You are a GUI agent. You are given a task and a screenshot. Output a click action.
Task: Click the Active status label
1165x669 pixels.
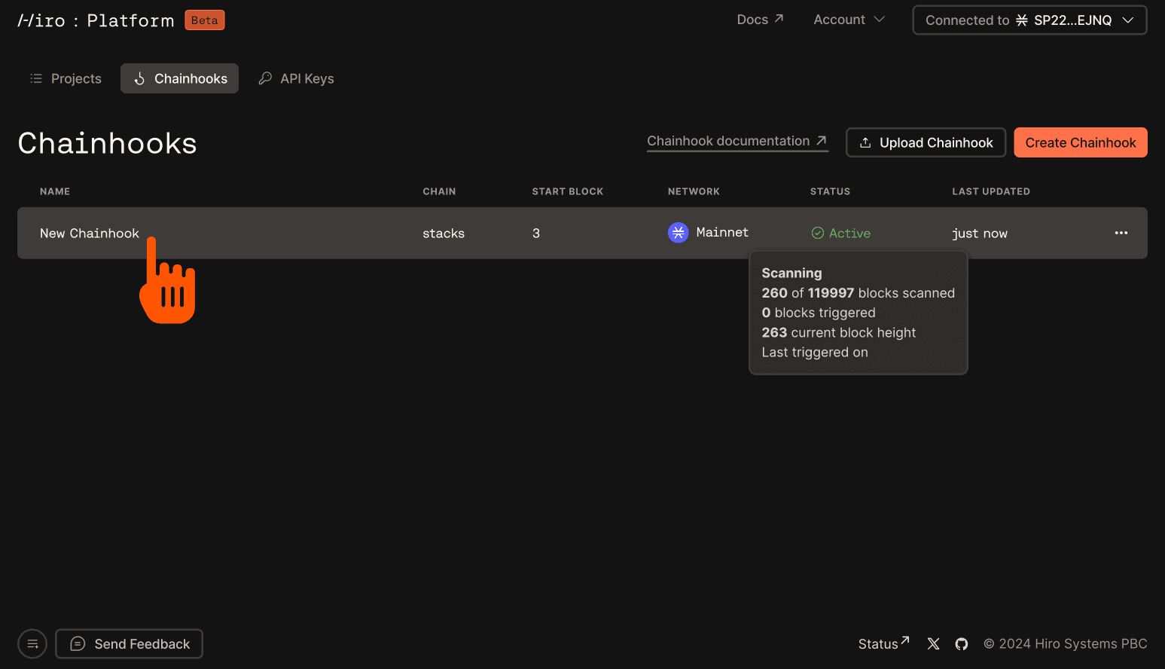[x=849, y=234]
